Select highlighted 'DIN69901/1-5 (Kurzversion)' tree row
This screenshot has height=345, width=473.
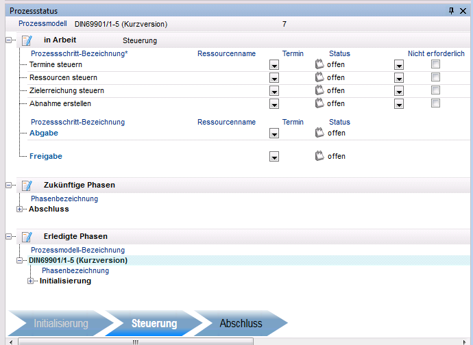click(x=249, y=260)
